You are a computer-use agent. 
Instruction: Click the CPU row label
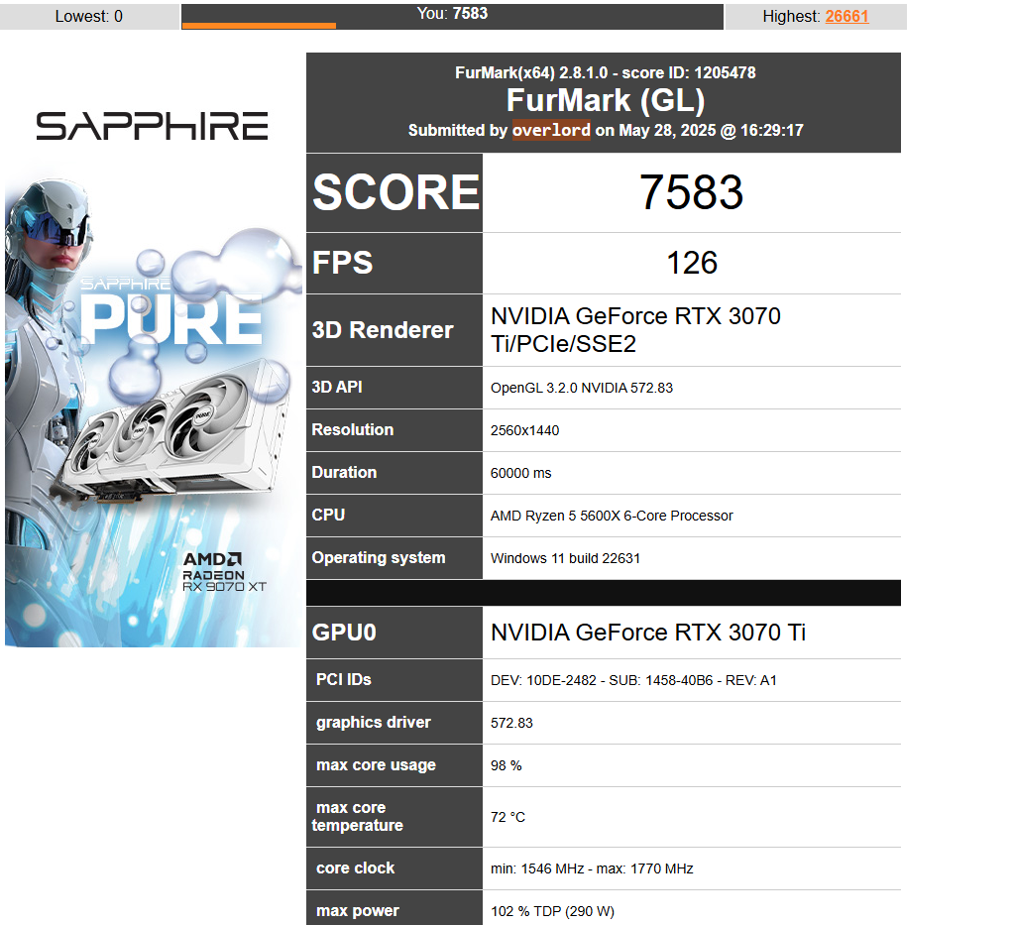(x=328, y=515)
